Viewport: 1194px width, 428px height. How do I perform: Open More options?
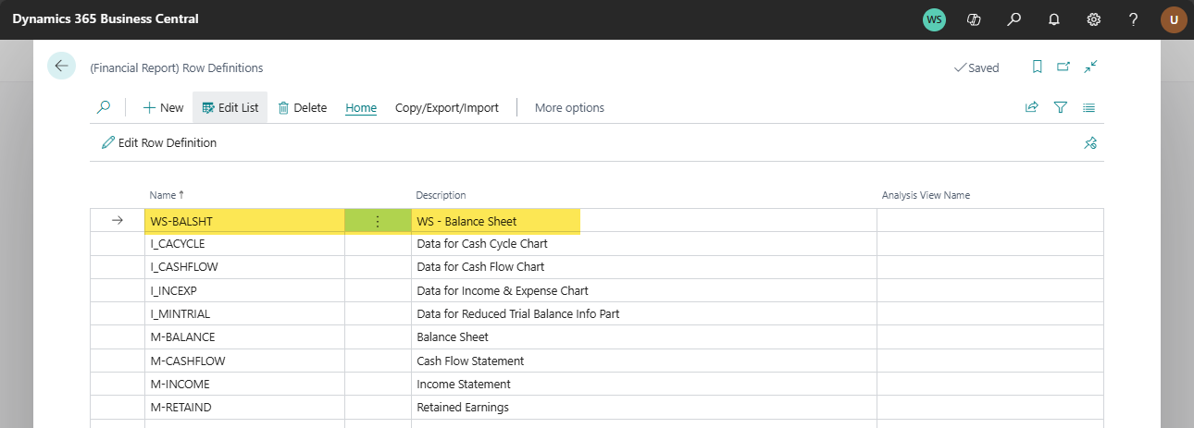coord(569,107)
